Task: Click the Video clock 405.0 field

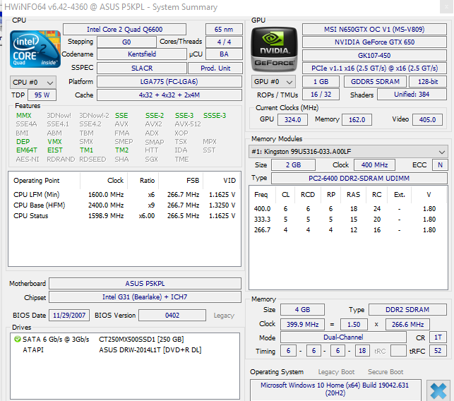Action: point(427,119)
